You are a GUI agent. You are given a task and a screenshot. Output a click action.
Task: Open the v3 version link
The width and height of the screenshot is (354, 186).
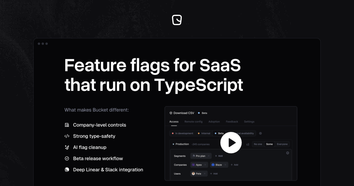click(x=248, y=144)
